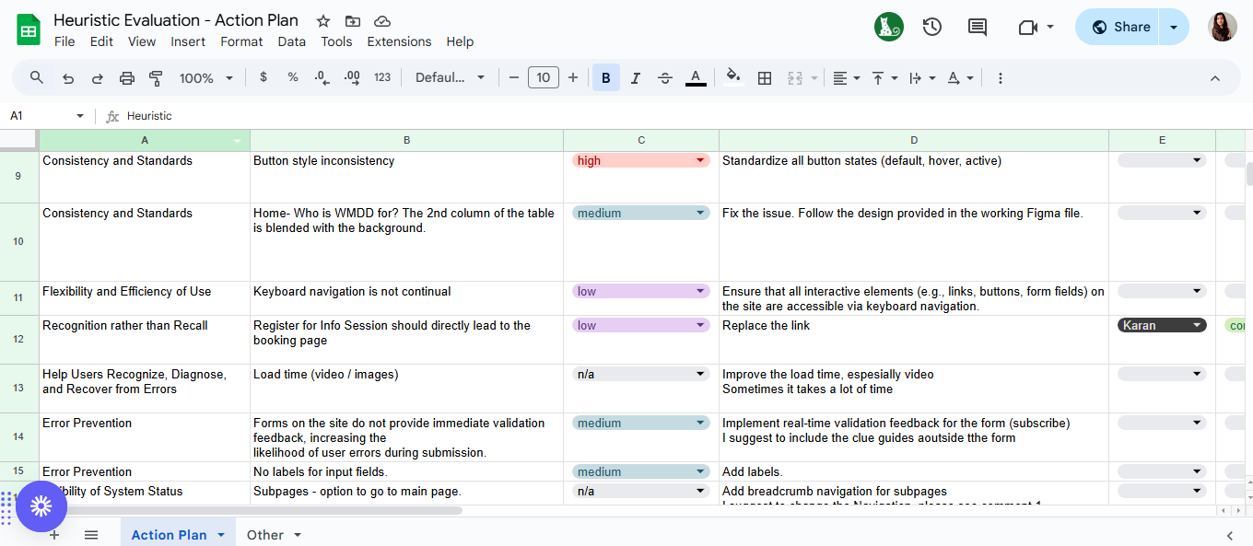Open the all sheets list icon
The image size is (1253, 546).
pyautogui.click(x=91, y=534)
